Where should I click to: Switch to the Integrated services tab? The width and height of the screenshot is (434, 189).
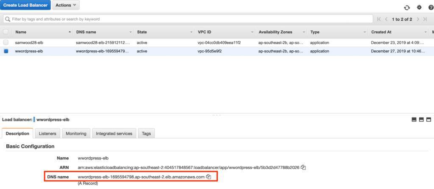pyautogui.click(x=114, y=134)
